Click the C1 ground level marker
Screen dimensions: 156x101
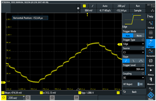coord(3,82)
